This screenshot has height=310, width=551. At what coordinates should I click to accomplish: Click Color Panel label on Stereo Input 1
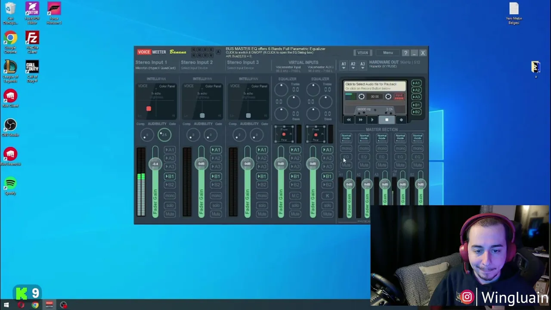click(x=167, y=86)
